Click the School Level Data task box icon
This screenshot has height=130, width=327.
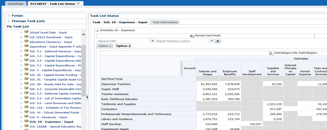click(26, 32)
